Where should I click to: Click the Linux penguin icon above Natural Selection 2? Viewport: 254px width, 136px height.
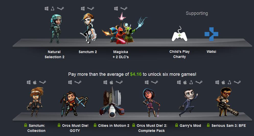[52, 8]
